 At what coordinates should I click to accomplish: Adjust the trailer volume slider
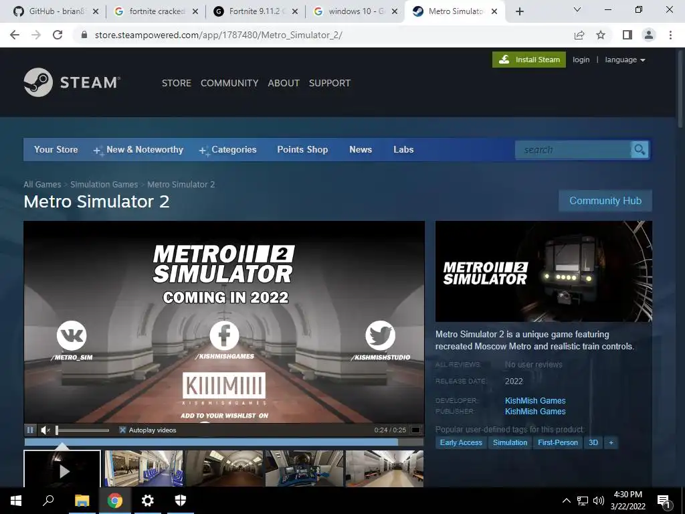click(82, 430)
